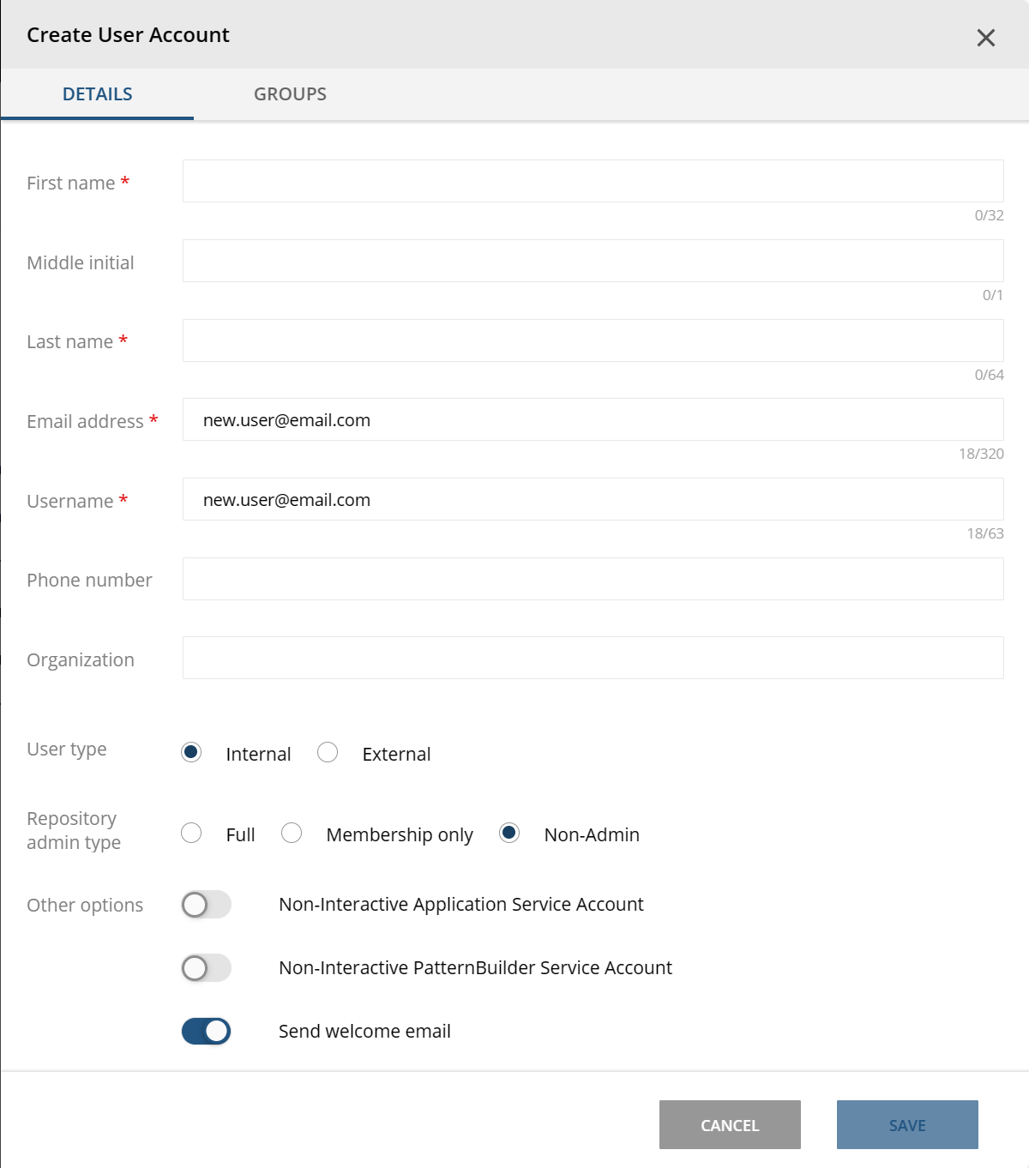Select the Non-Admin radio option
Image resolution: width=1029 pixels, height=1168 pixels.
[509, 833]
